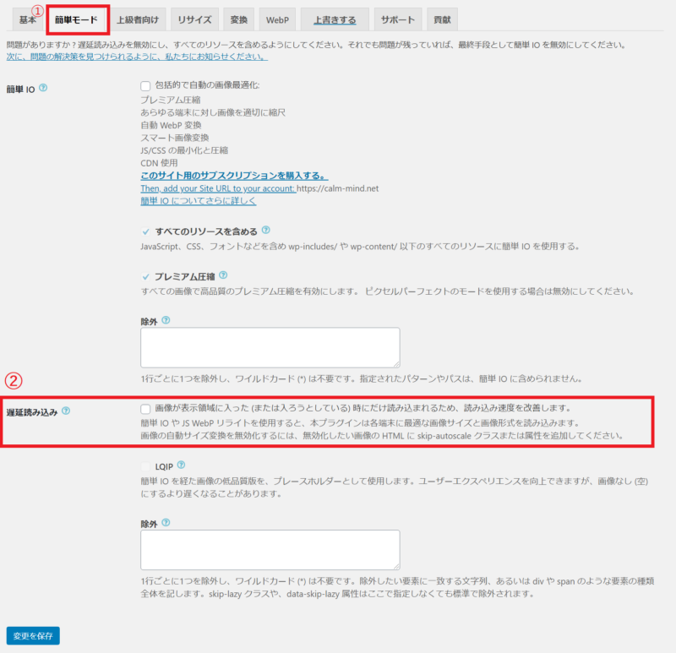This screenshot has width=676, height=653.
Task: Switch to 変換 tab
Action: pyautogui.click(x=239, y=19)
